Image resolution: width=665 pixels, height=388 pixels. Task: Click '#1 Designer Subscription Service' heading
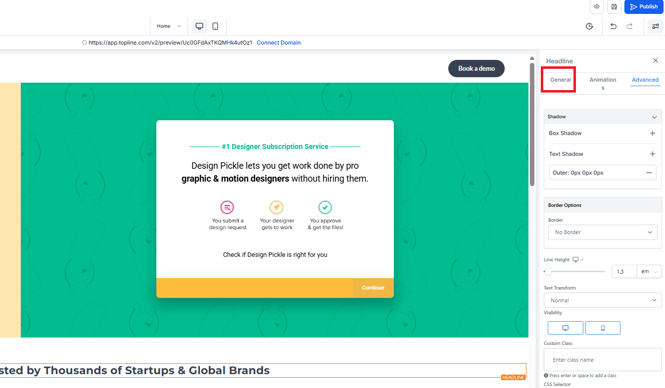(x=275, y=146)
